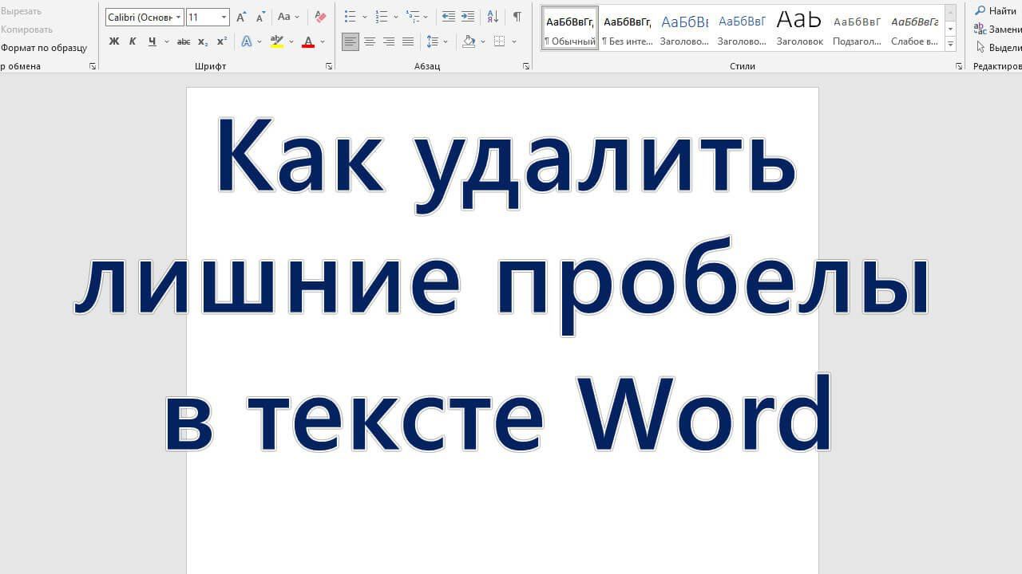This screenshot has width=1022, height=574.
Task: Click the magnifier icon next to Найти
Action: (x=980, y=10)
